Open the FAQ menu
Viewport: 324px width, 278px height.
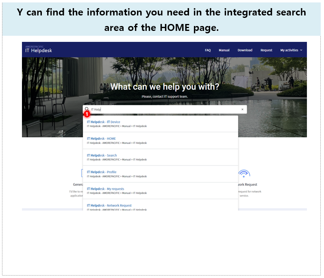pyautogui.click(x=208, y=50)
